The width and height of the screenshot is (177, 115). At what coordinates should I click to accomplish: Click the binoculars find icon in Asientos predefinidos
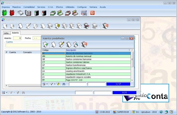coord(64,84)
